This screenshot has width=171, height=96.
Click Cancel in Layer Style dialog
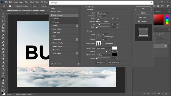pos(143,13)
